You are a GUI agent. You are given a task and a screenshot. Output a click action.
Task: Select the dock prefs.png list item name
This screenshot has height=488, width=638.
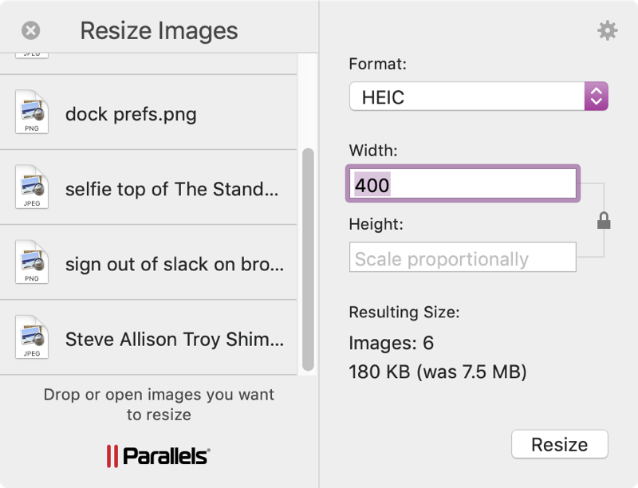131,114
